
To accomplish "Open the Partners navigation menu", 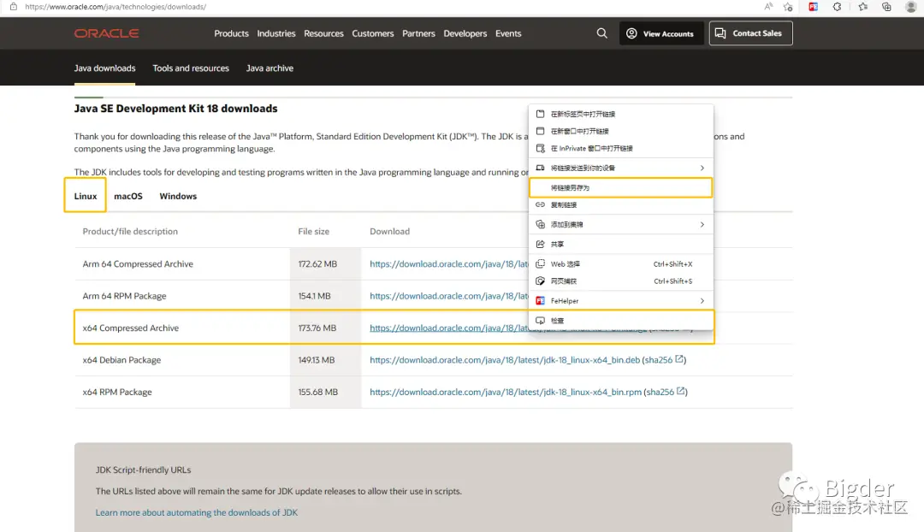I will tap(418, 33).
